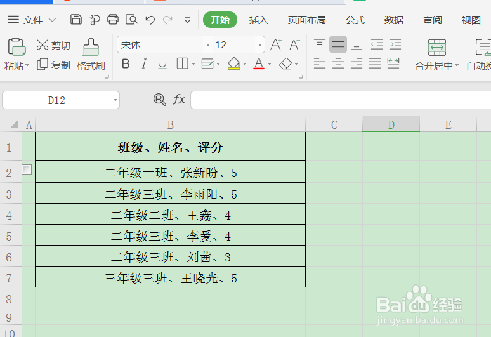Click distributed alignment icon

(x=393, y=63)
